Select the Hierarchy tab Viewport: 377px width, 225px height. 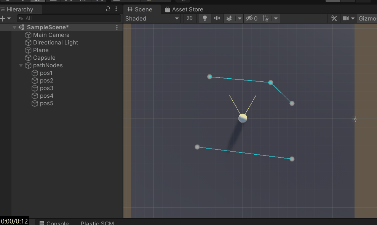(20, 10)
